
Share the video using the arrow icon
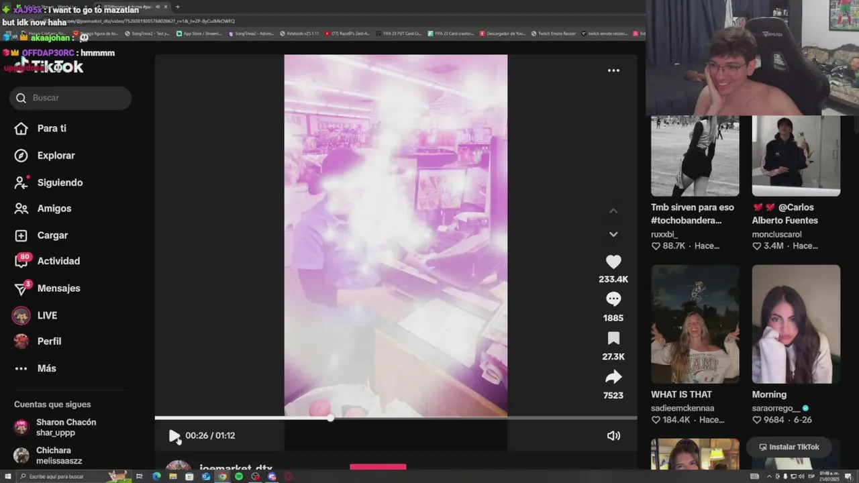pos(613,377)
